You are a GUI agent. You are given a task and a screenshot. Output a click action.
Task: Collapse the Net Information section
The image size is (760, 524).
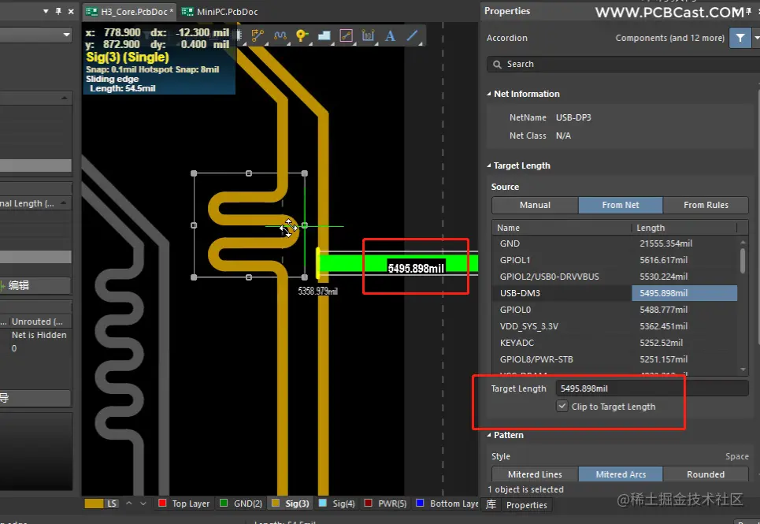488,94
